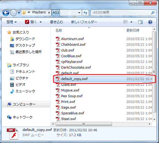Viewport: 159px width, 143px height.
Task: Toggle the preview pane icon
Action: point(141,22)
